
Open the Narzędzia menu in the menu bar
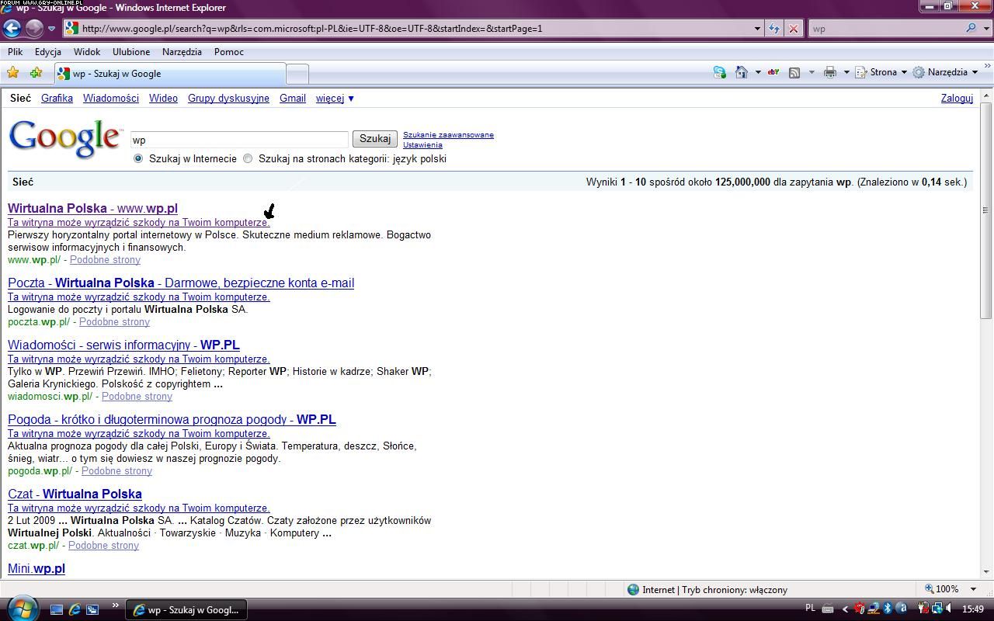point(182,52)
